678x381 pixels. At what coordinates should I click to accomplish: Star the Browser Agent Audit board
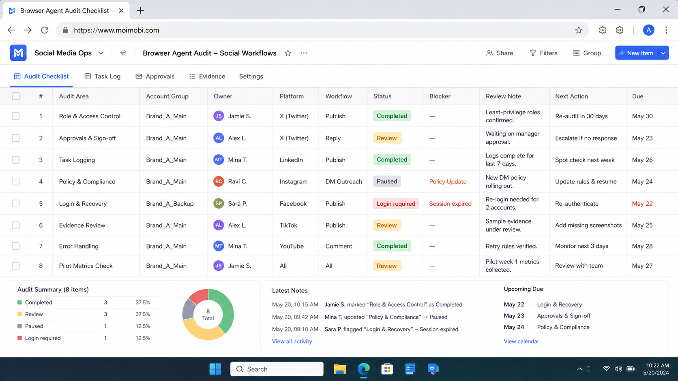pos(288,53)
